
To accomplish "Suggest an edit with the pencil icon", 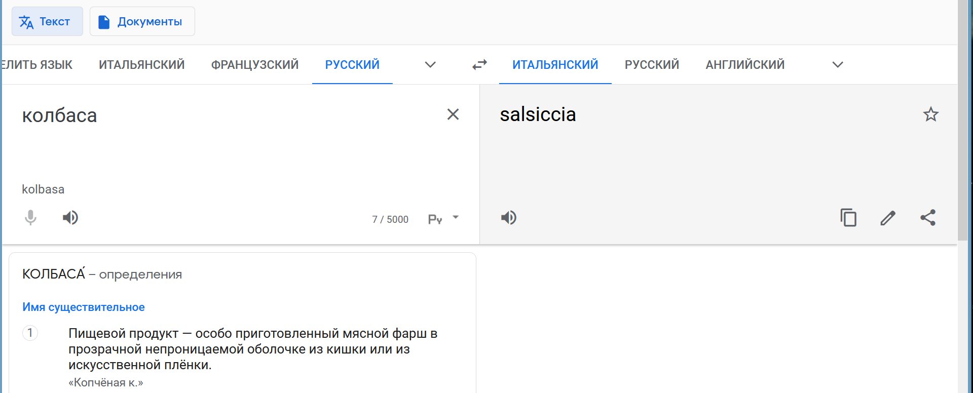I will [888, 218].
